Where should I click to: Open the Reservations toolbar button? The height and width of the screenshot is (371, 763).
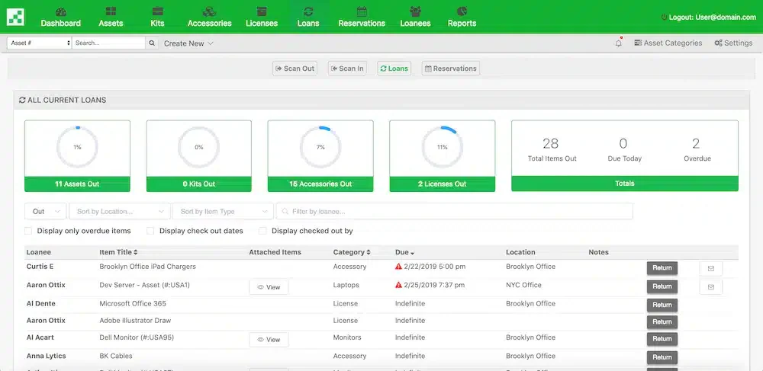[x=451, y=69]
